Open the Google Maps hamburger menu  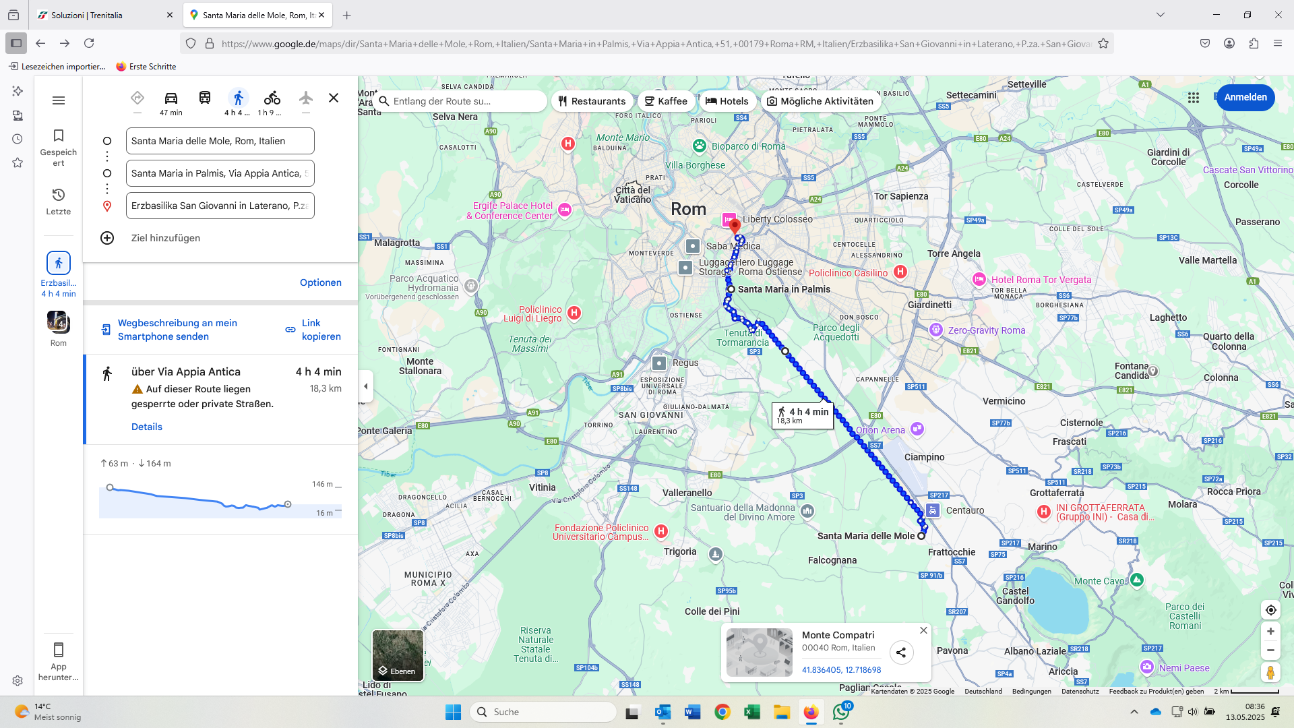point(59,100)
